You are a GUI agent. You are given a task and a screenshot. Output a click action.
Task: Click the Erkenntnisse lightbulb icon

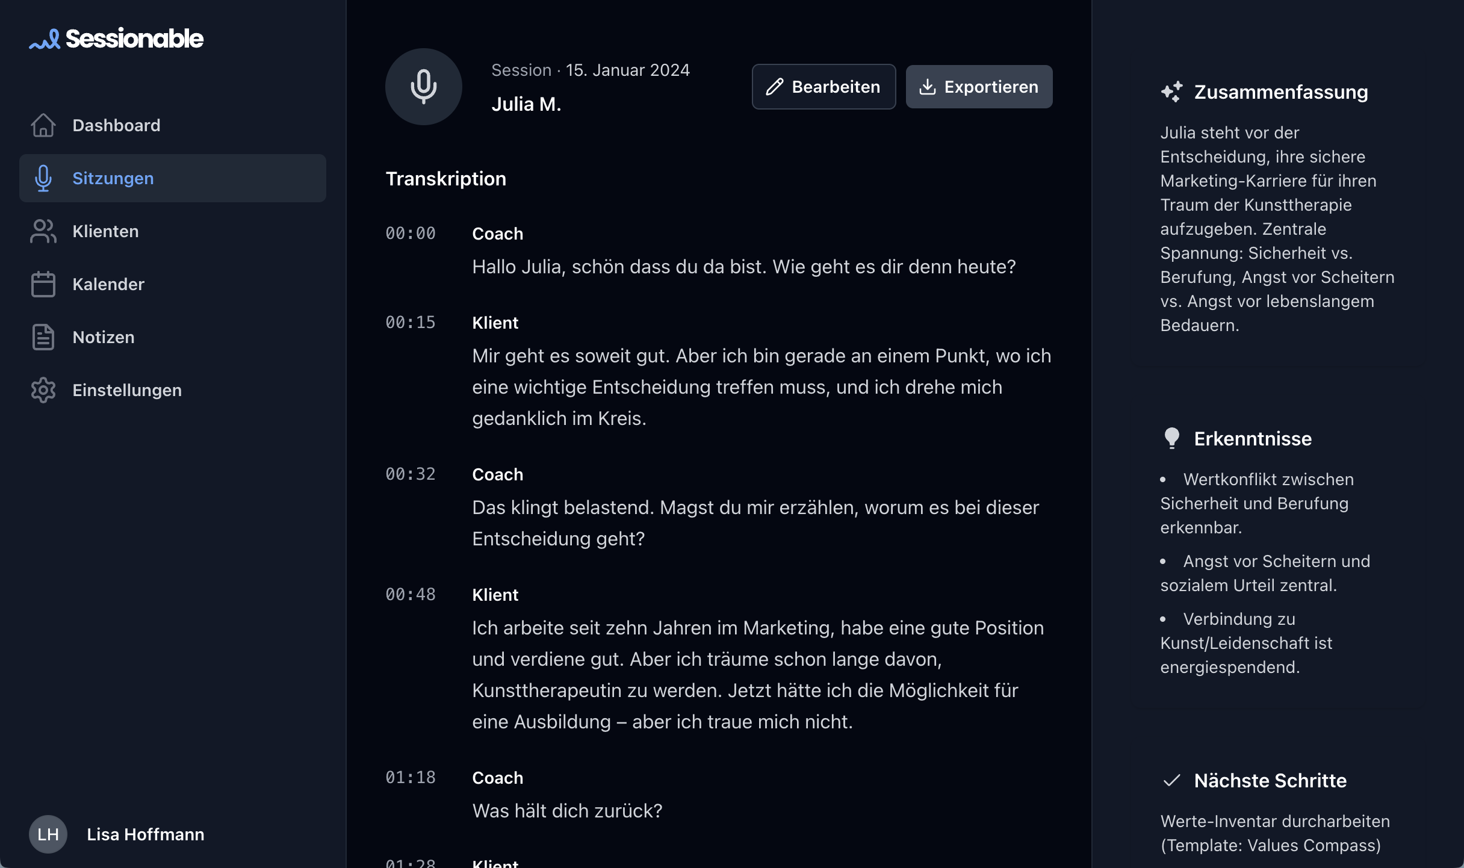(x=1171, y=438)
